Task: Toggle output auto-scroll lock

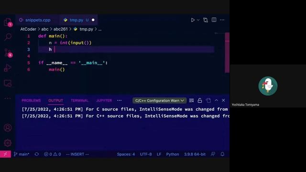Action: [x=200, y=100]
